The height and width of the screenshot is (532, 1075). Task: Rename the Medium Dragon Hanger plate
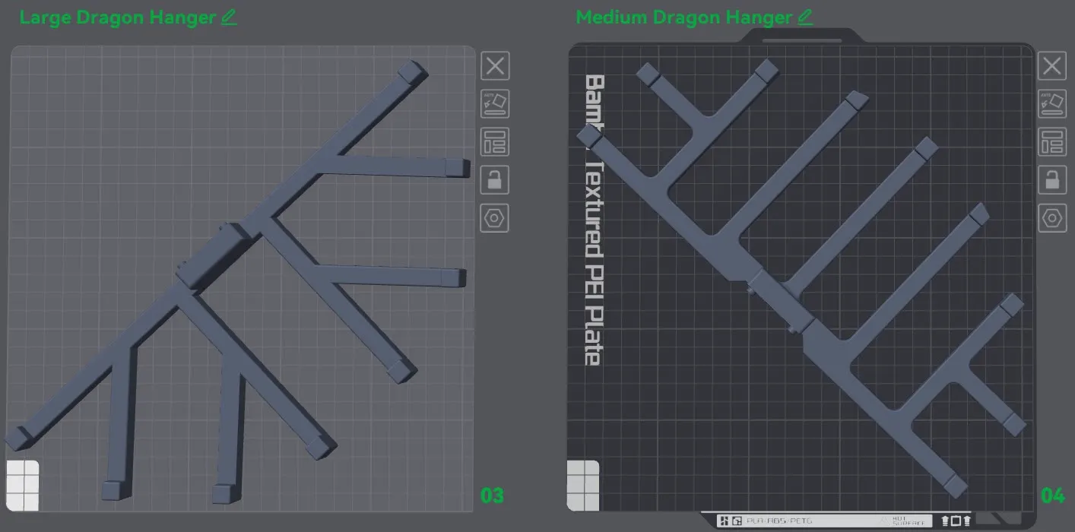[804, 17]
